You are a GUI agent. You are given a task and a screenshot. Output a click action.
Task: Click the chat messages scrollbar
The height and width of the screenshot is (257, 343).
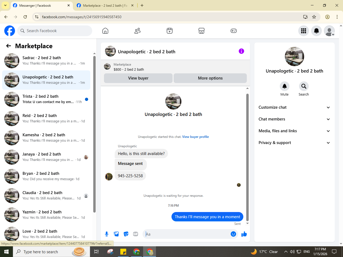point(247,157)
